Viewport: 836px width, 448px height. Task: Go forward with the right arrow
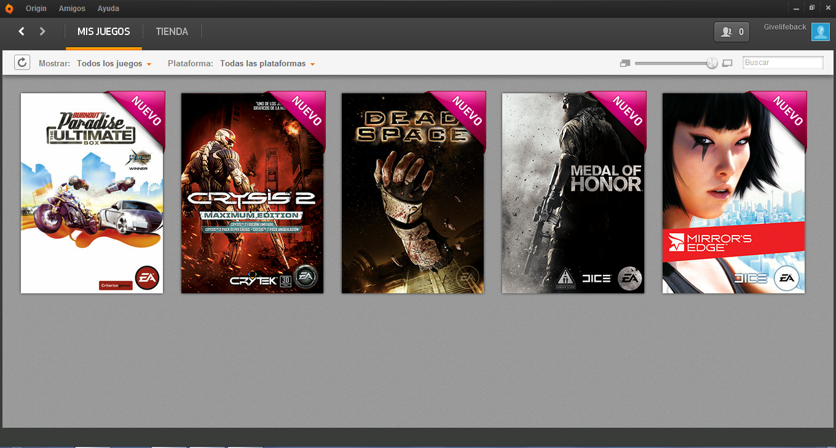pyautogui.click(x=42, y=31)
